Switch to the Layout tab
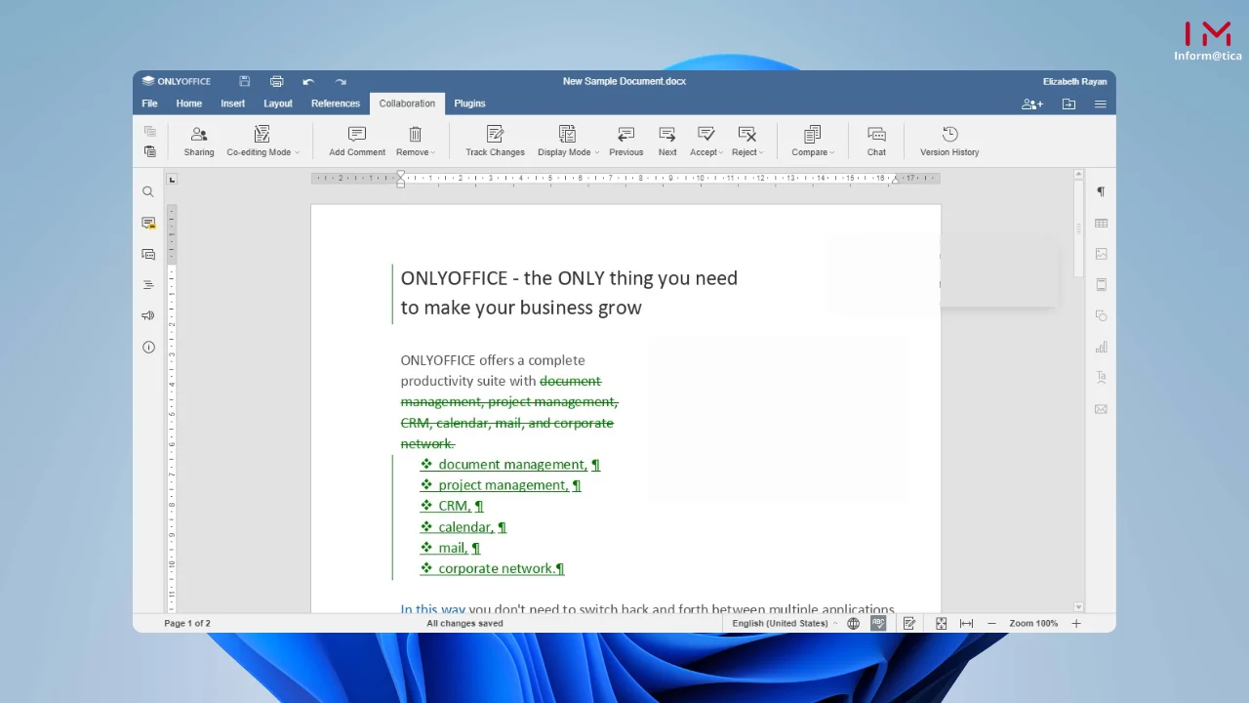This screenshot has width=1249, height=703. (278, 103)
